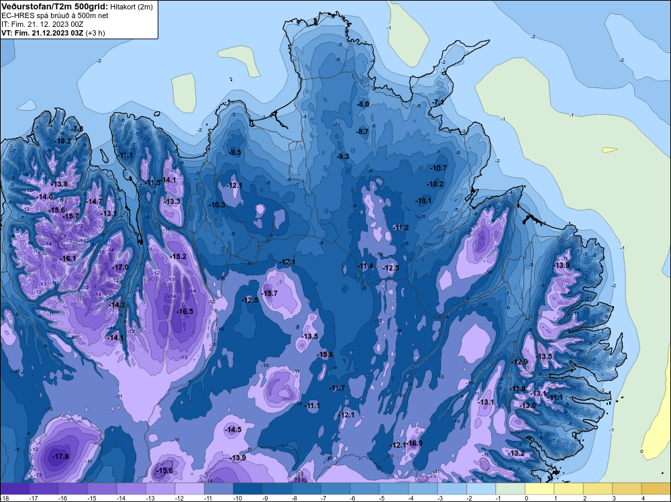Click the -12.9 temperature label
671x502 pixels.
[520, 362]
